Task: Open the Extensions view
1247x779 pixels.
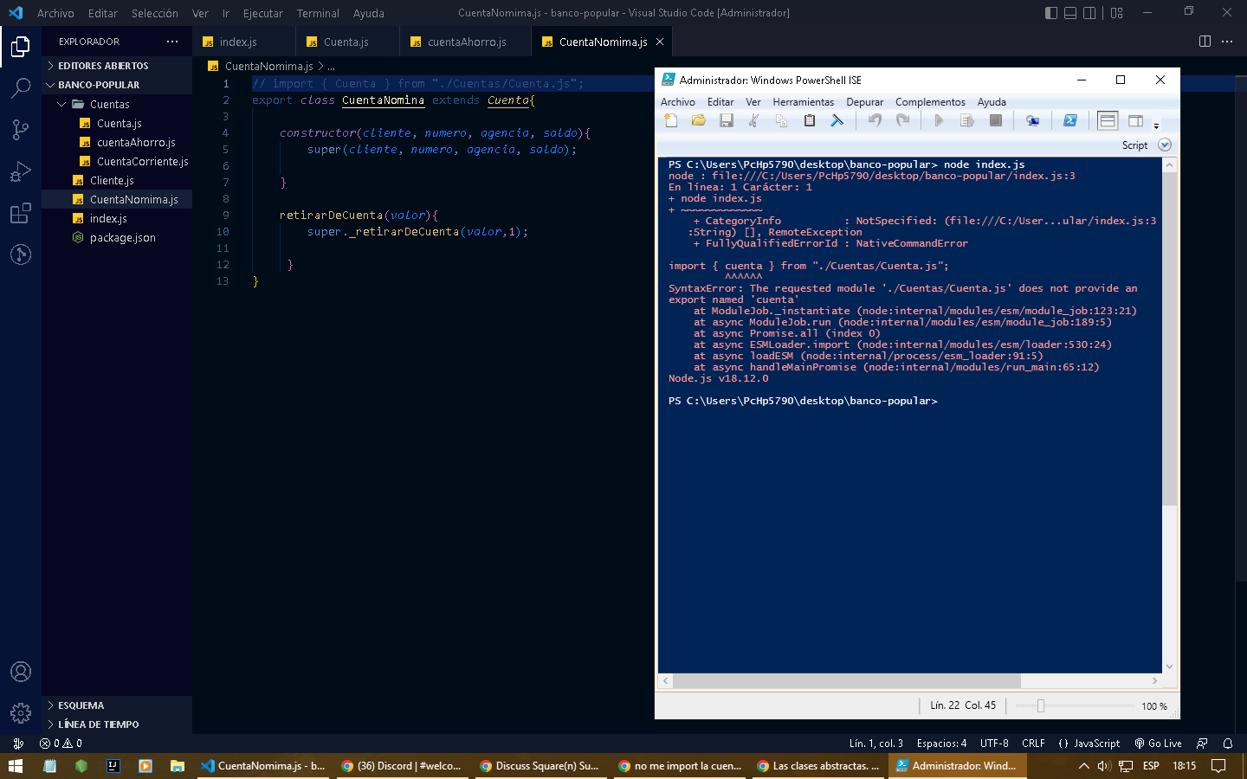Action: click(x=21, y=213)
